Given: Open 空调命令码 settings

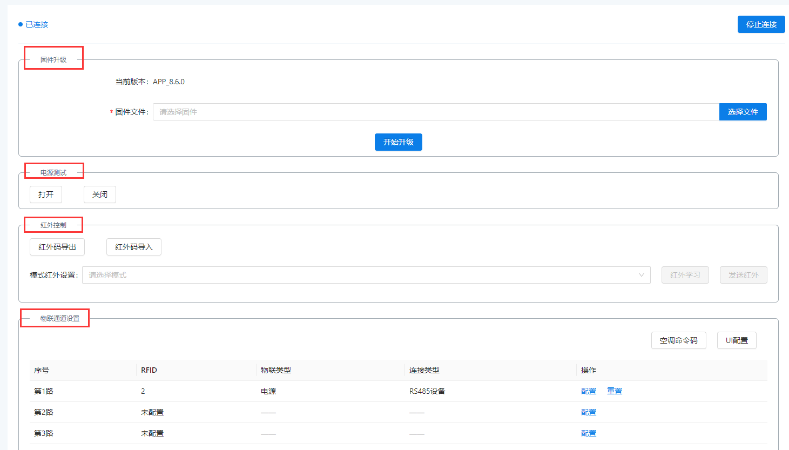Looking at the screenshot, I should coord(678,340).
